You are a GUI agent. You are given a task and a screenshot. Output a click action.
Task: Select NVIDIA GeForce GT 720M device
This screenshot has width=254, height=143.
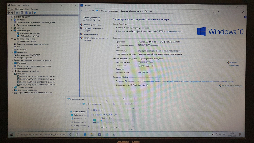[30, 36]
